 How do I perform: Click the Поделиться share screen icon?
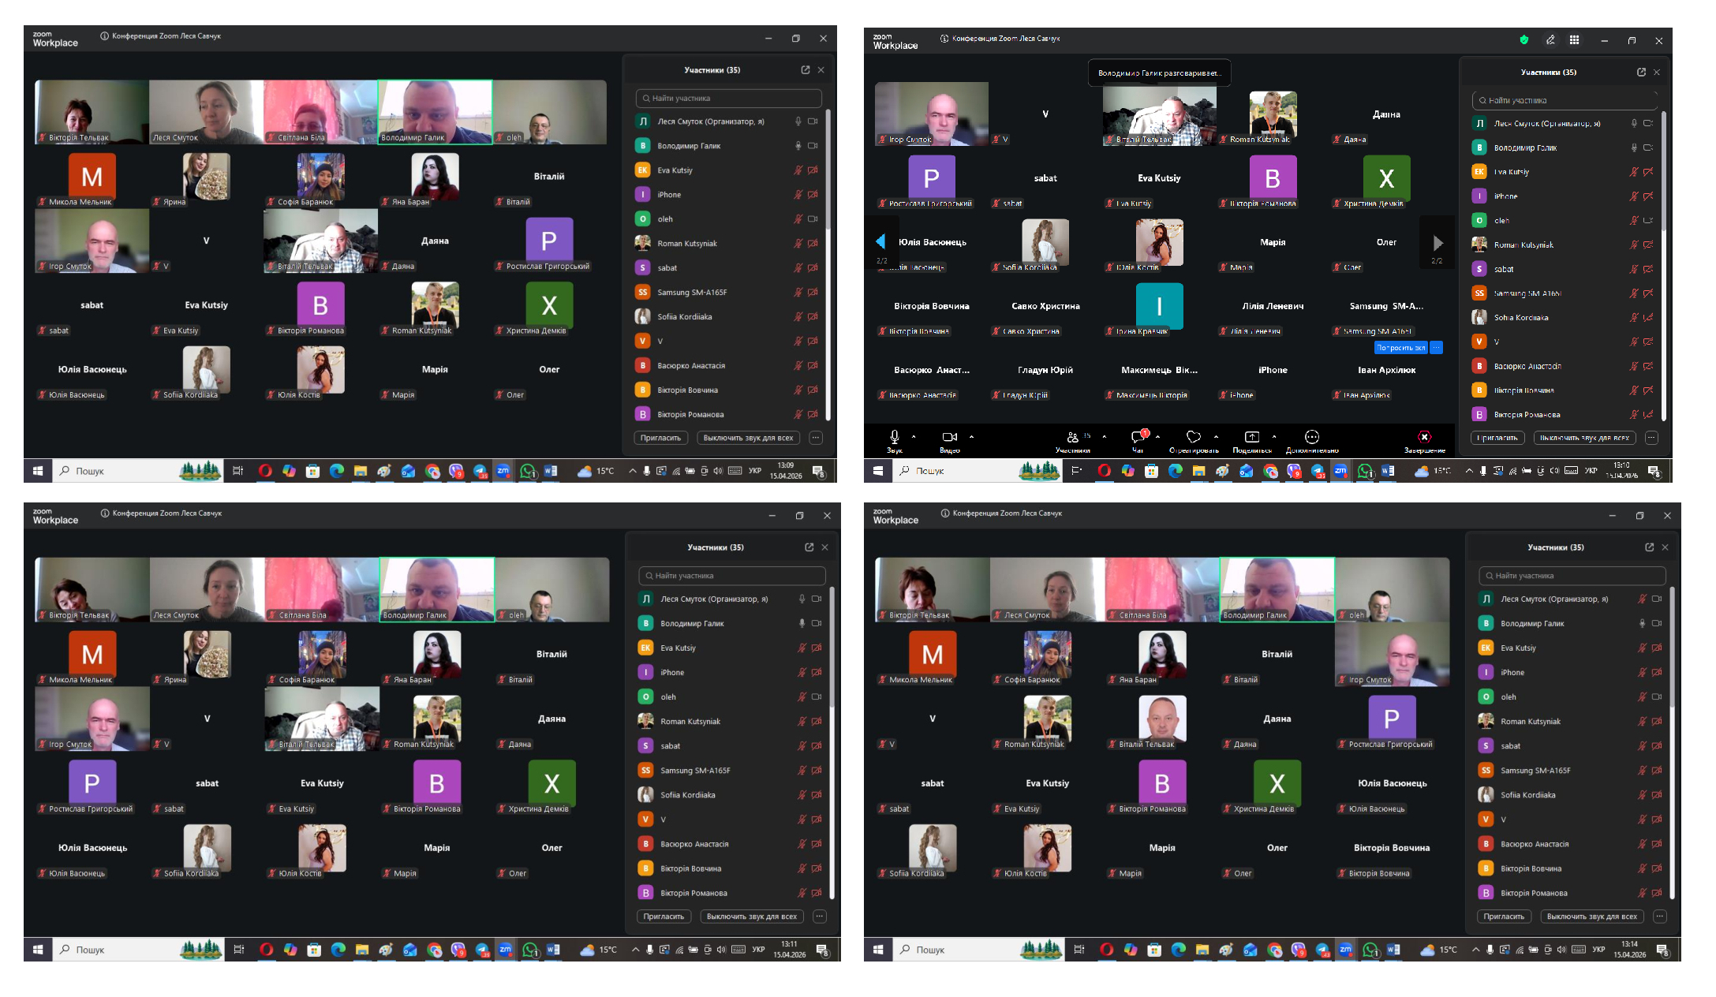(1251, 437)
